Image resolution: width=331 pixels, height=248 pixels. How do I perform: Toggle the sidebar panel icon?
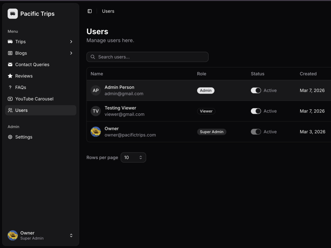(x=90, y=11)
